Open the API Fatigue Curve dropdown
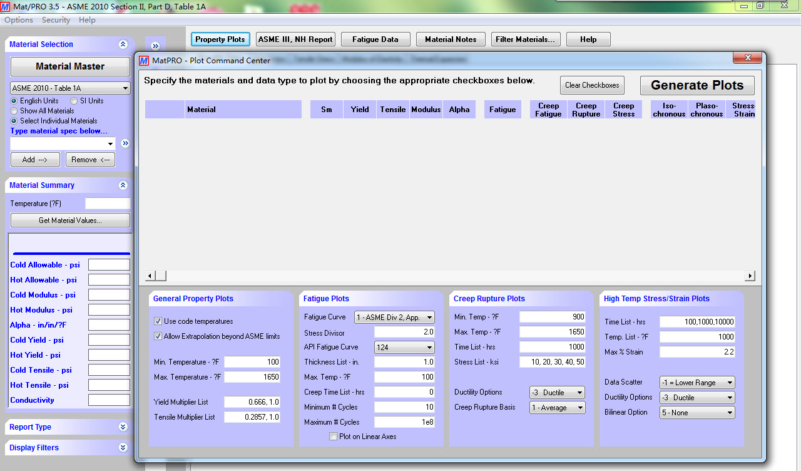Screen dimensions: 801x471 (404, 347)
